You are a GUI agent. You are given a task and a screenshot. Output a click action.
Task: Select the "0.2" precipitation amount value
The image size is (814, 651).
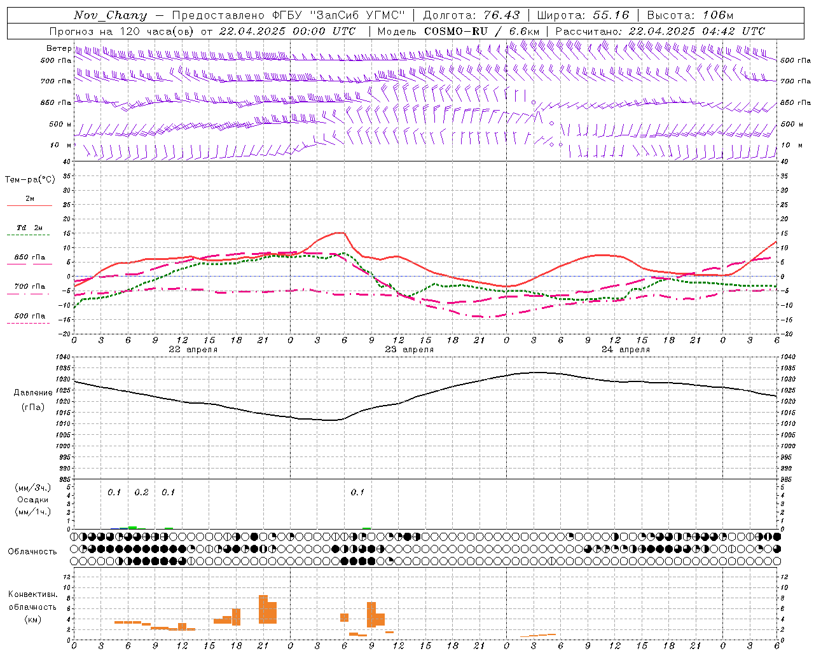141,492
